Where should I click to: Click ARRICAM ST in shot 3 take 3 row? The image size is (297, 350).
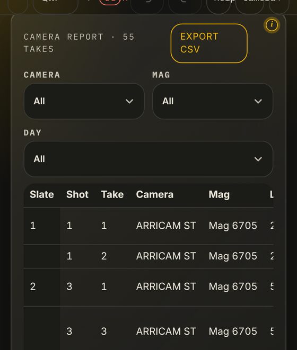[166, 331]
